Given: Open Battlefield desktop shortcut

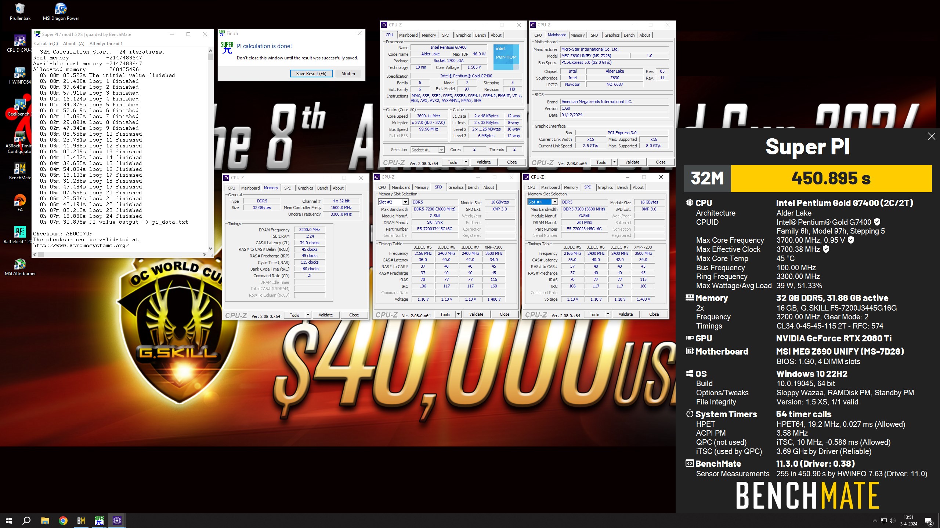Looking at the screenshot, I should pos(20,235).
